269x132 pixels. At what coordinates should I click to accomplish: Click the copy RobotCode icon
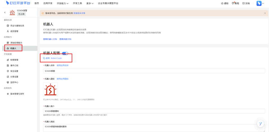44,58
